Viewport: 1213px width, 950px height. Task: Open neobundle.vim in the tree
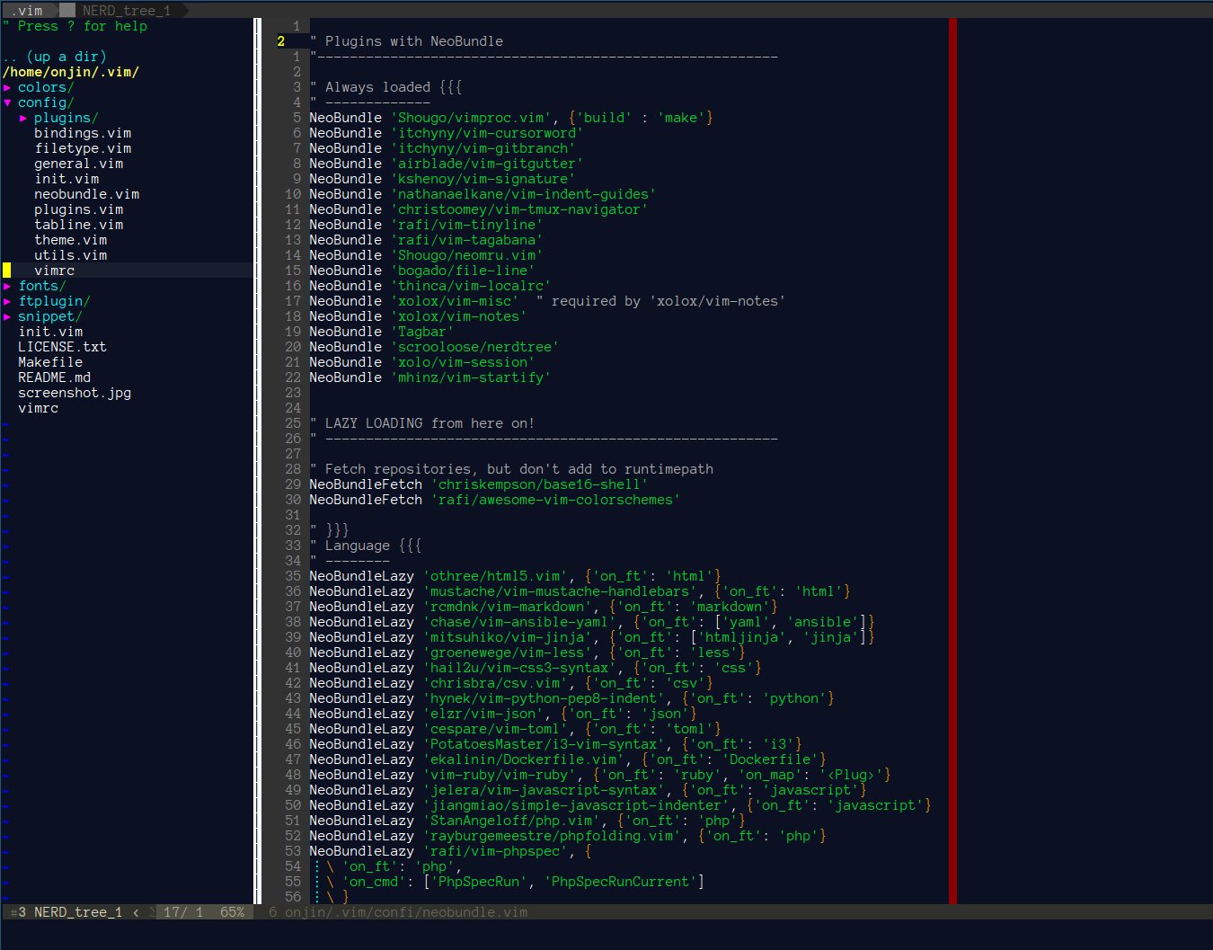(x=87, y=194)
